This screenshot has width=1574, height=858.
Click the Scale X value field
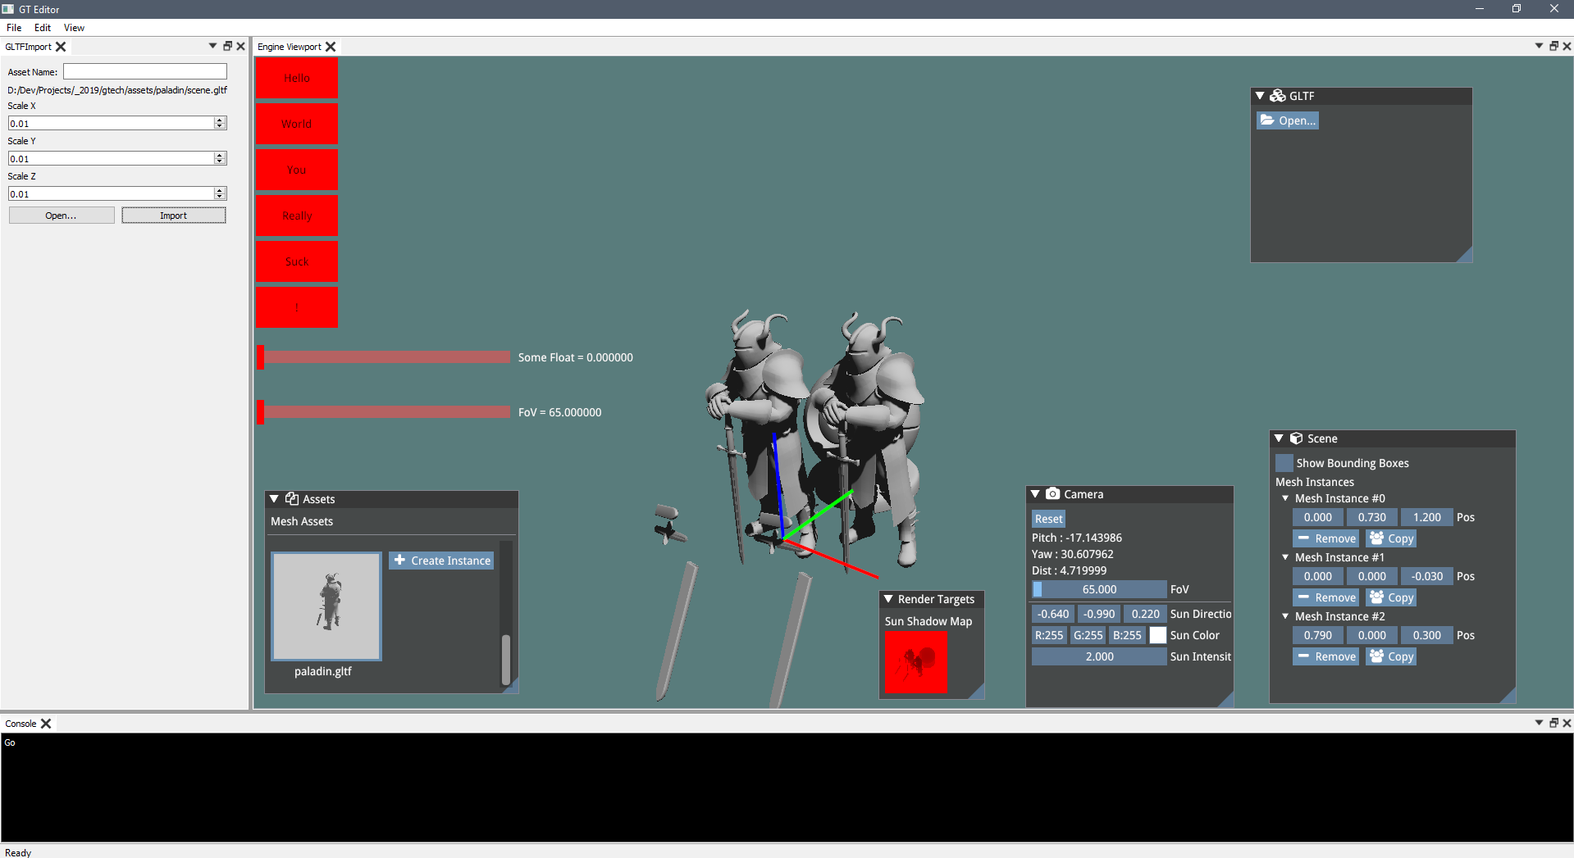(111, 123)
